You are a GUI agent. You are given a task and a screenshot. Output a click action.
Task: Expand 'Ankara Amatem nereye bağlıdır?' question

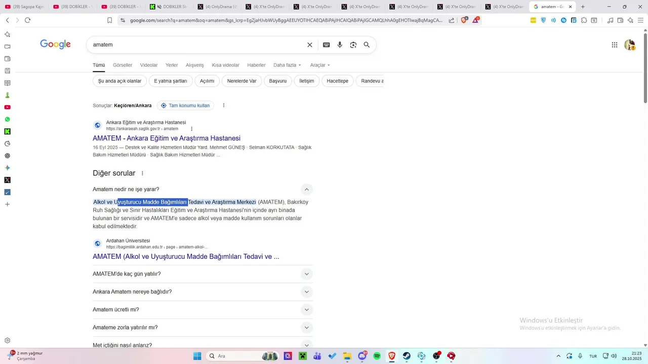[306, 292]
